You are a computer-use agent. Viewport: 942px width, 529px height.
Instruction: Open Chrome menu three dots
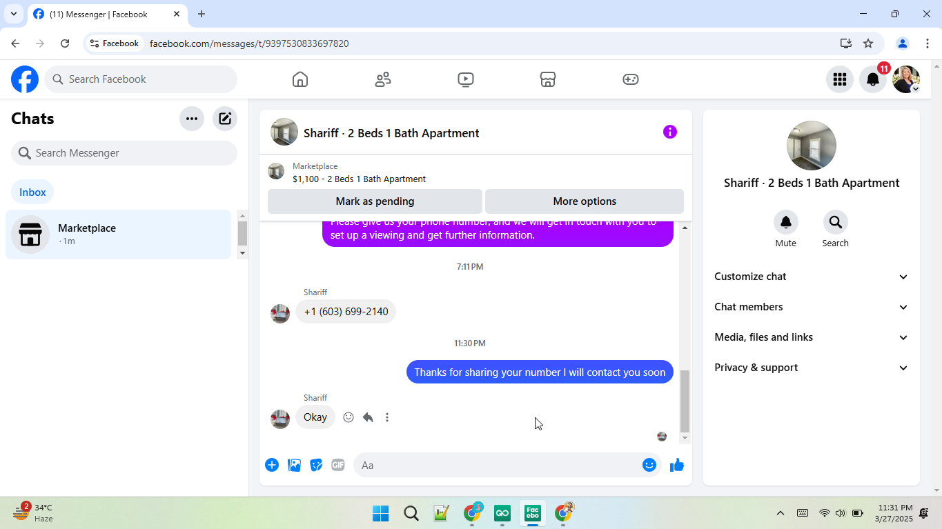click(x=928, y=43)
